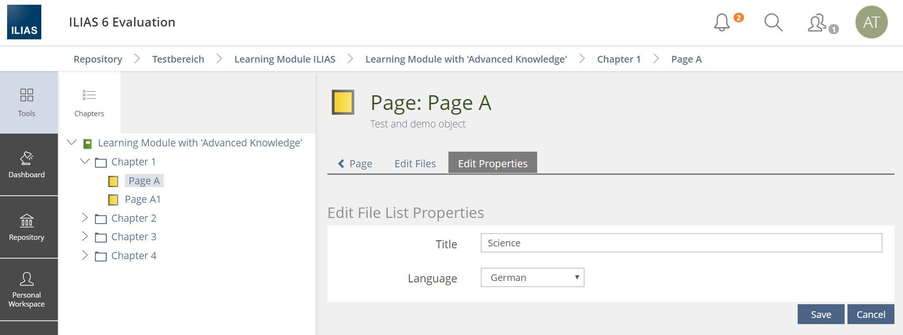The width and height of the screenshot is (903, 335).
Task: Open the search magnifier
Action: click(773, 22)
